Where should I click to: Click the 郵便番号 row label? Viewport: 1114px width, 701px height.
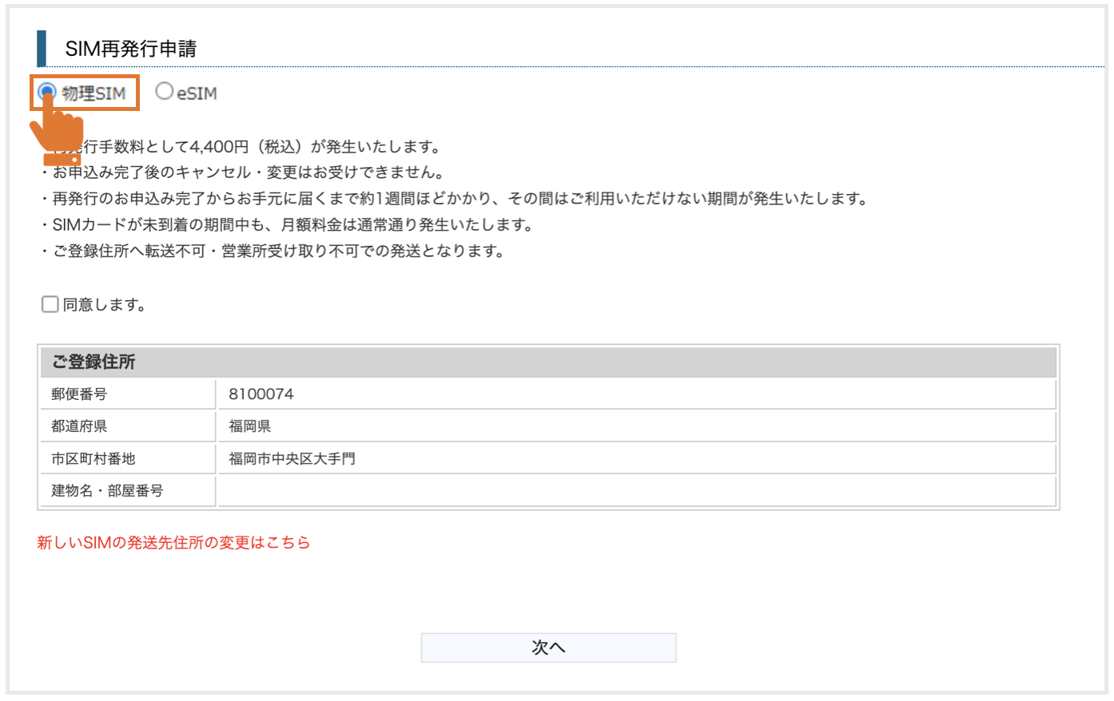79,394
